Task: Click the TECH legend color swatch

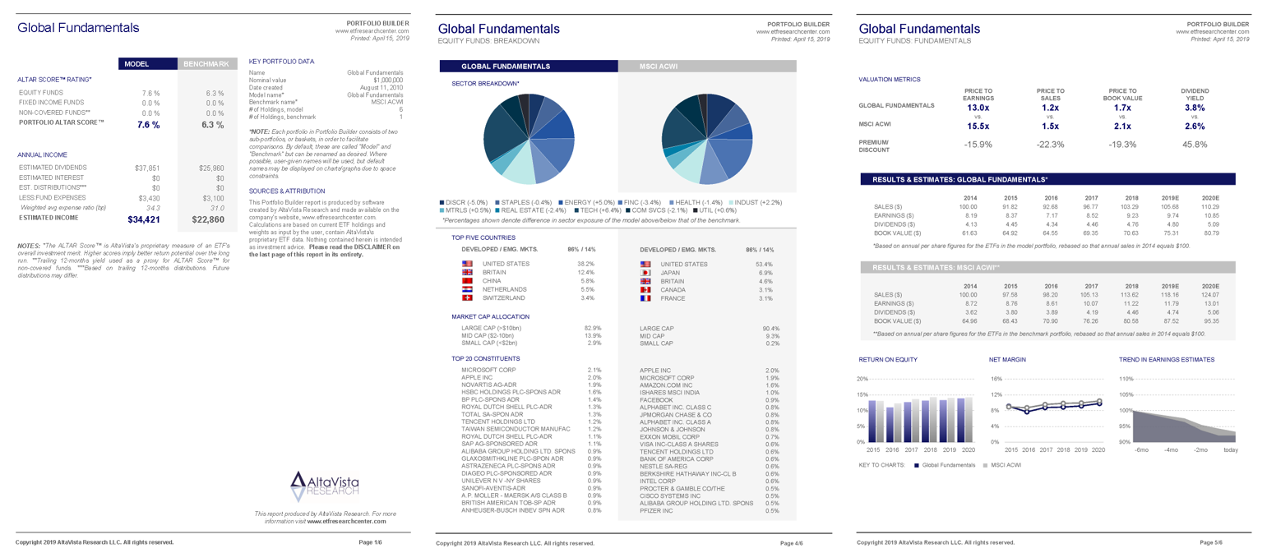Action: 577,210
